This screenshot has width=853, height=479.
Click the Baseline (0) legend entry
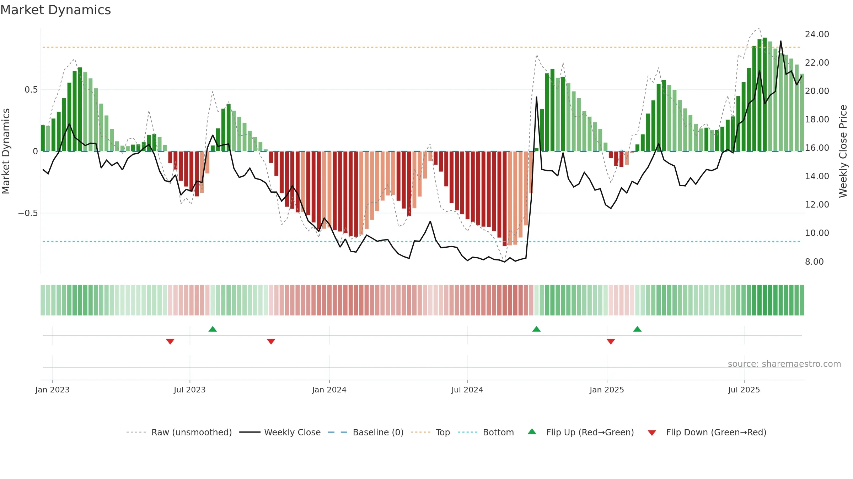click(365, 432)
